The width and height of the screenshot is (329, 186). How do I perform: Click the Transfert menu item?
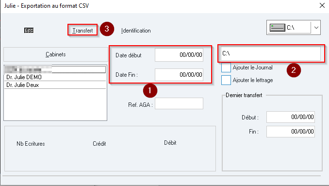coord(82,31)
